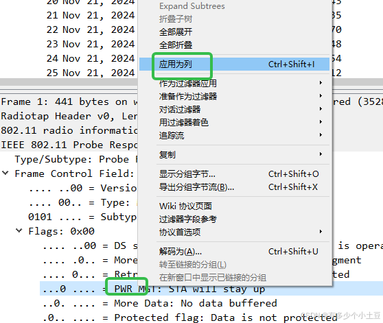Click submenu arrow beside 对话过滤器
383x323 pixels.
321,109
